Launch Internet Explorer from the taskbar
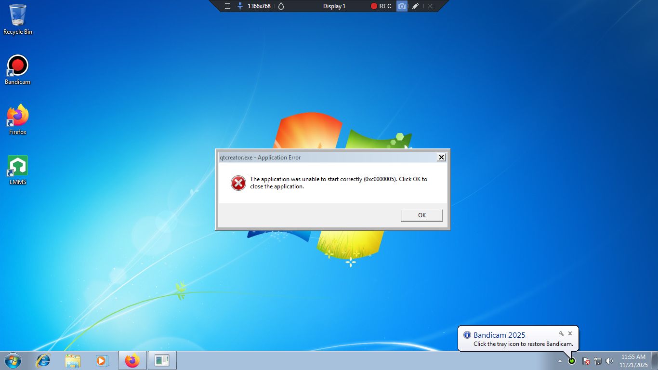 (x=43, y=360)
